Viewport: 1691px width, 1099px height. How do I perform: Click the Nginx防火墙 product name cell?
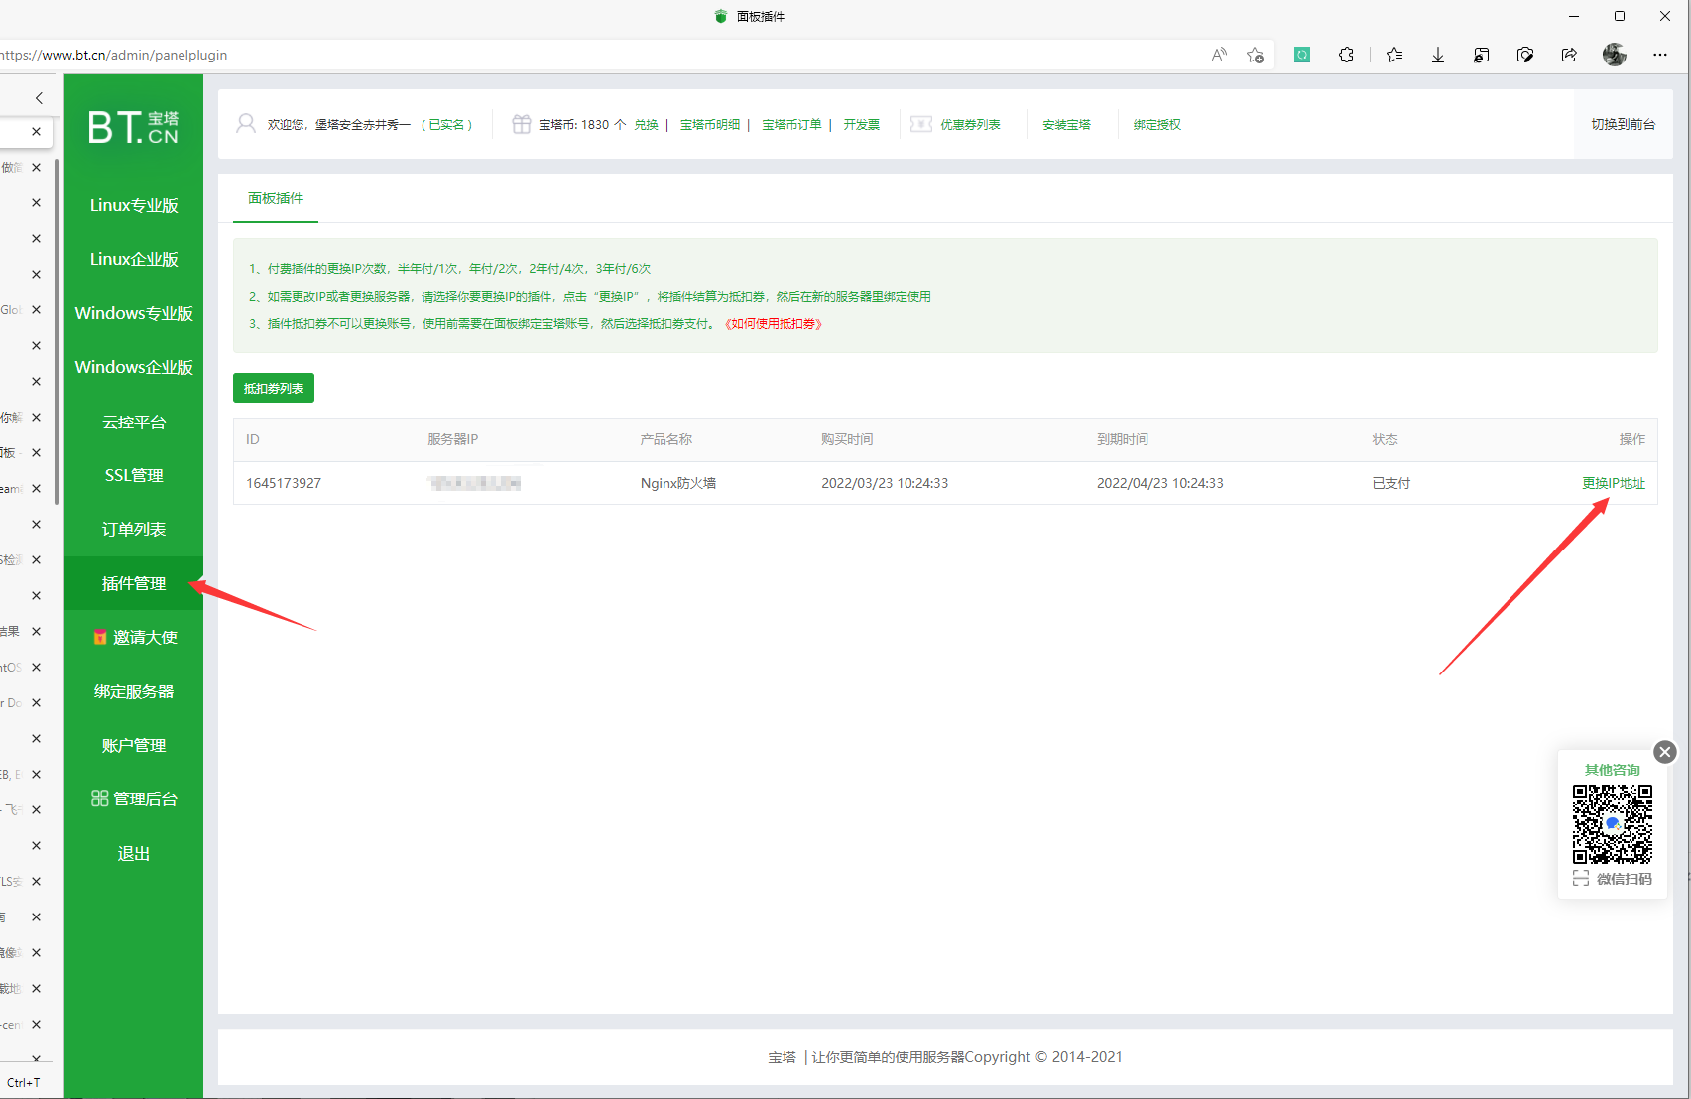coord(678,483)
